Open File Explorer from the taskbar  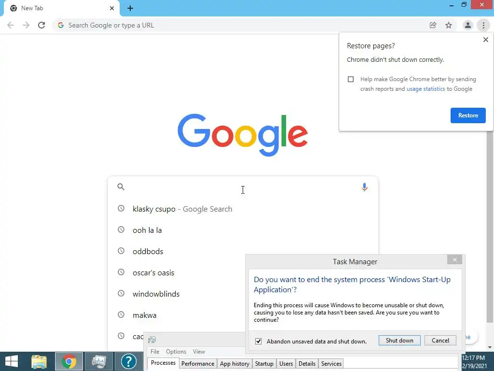pos(39,361)
